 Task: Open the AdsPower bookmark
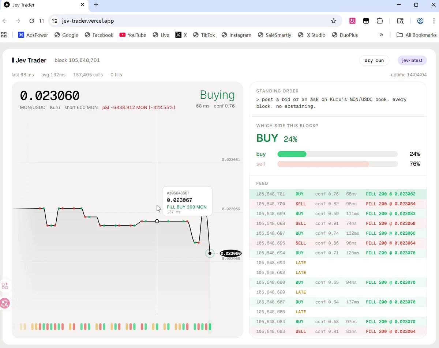33,35
